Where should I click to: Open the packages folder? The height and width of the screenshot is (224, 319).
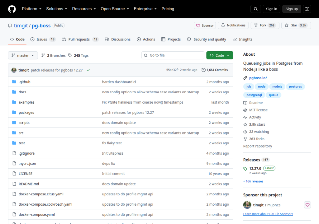[26, 112]
